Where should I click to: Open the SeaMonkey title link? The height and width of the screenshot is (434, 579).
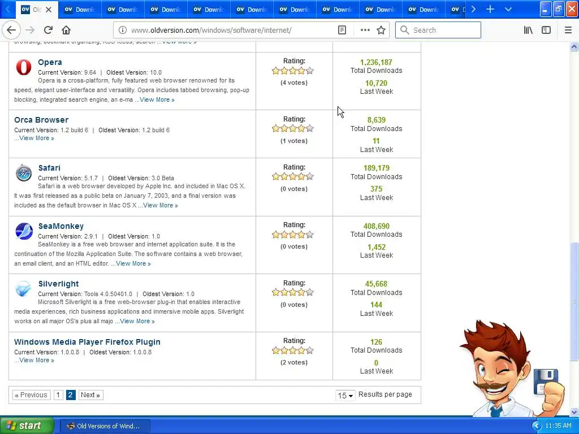point(61,226)
